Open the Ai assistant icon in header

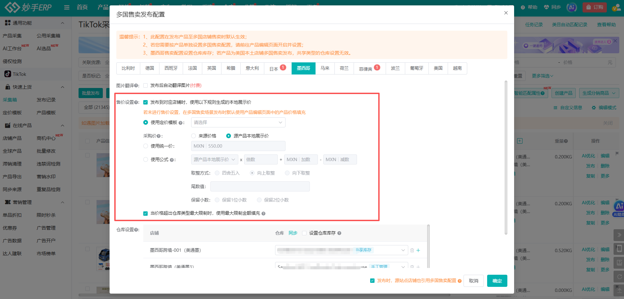click(572, 7)
